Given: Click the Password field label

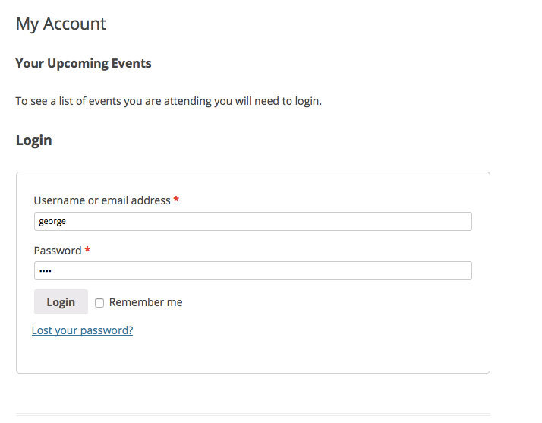Looking at the screenshot, I should [58, 251].
